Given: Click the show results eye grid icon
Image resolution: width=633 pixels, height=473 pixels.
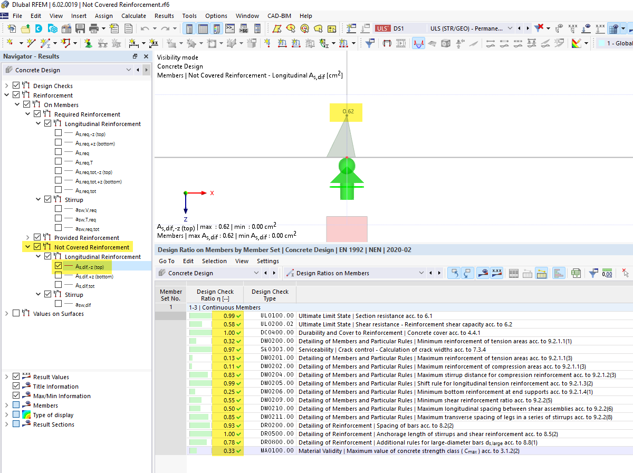Looking at the screenshot, I should 613,28.
